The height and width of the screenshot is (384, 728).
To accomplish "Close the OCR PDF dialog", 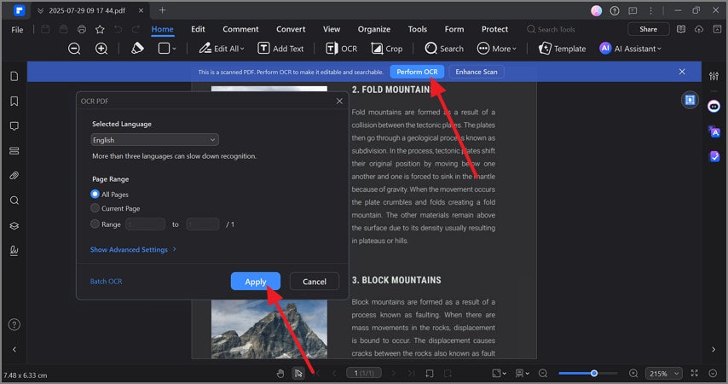I will [339, 101].
